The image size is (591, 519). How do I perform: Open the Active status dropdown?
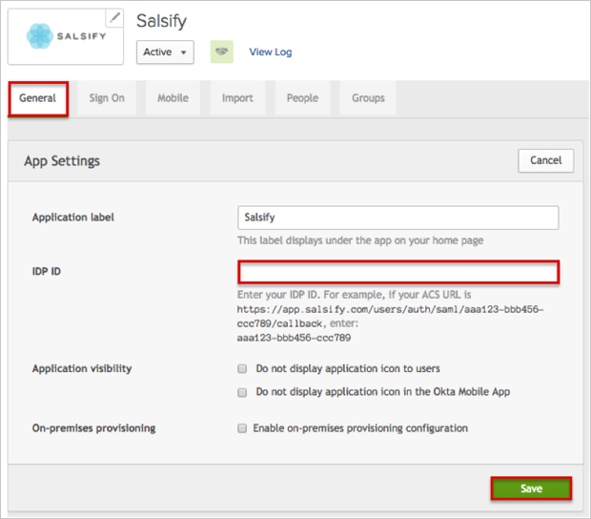point(165,52)
